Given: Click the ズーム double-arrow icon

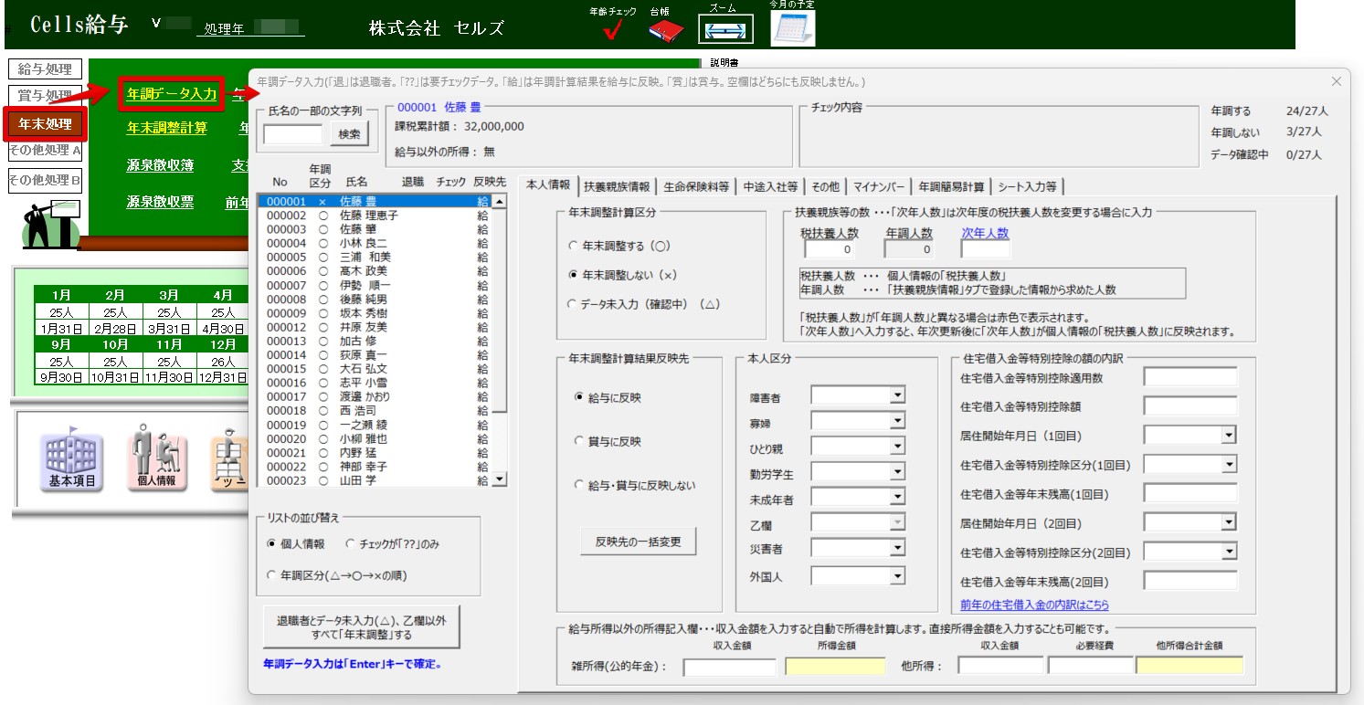Looking at the screenshot, I should 725,29.
